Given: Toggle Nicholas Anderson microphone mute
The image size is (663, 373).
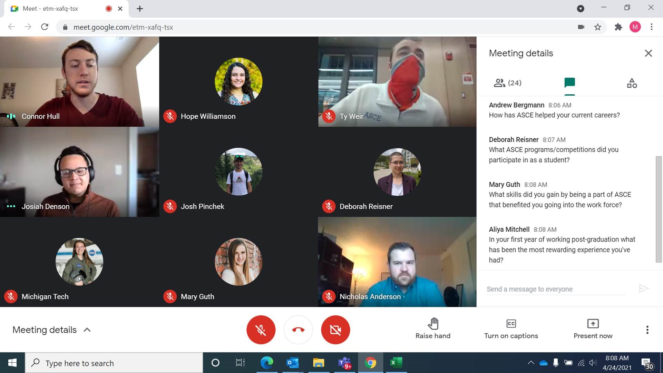Looking at the screenshot, I should click(x=328, y=296).
